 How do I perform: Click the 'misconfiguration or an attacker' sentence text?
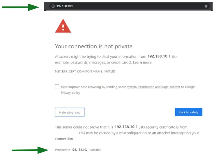tap(139, 133)
